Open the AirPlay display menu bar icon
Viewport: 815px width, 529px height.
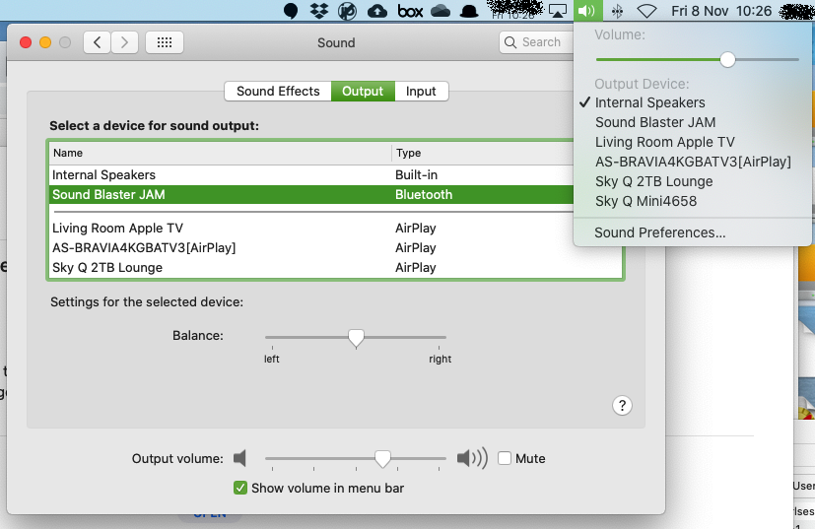click(558, 11)
